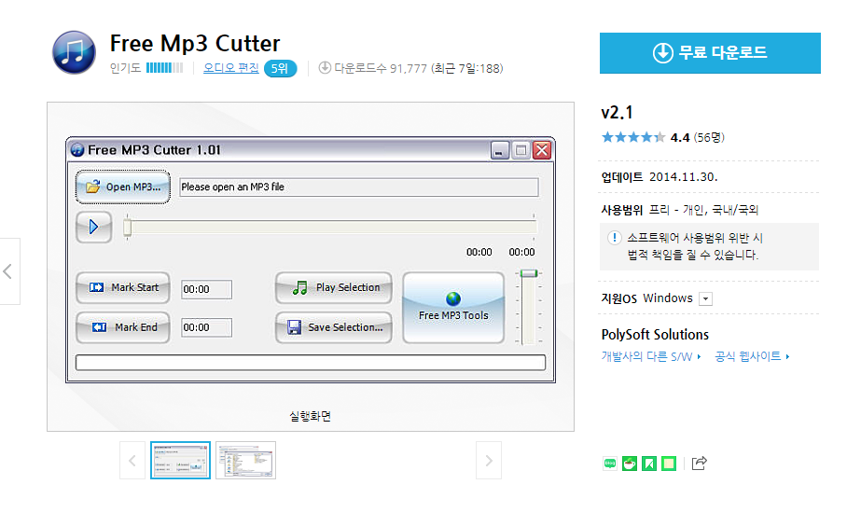Click the blue play triangle button
The height and width of the screenshot is (526, 847).
click(94, 227)
